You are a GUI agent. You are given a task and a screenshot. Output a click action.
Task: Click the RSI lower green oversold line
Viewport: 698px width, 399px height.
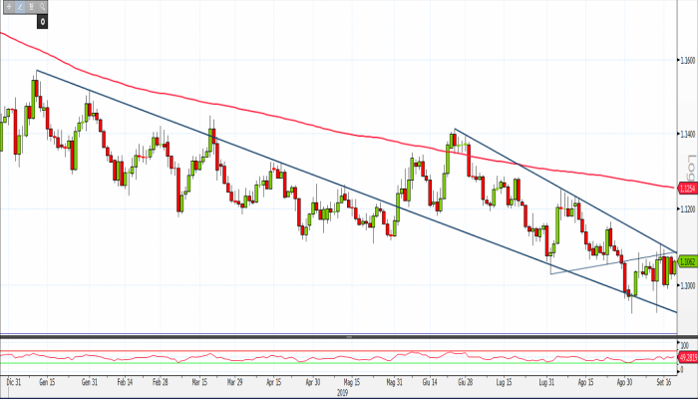pos(338,363)
